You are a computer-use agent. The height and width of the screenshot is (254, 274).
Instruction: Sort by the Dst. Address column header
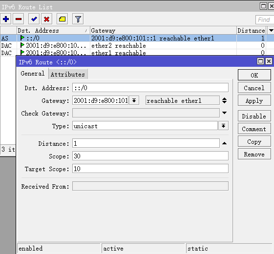pos(53,31)
